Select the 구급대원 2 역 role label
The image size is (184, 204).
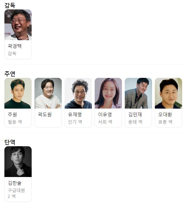tap(16, 193)
